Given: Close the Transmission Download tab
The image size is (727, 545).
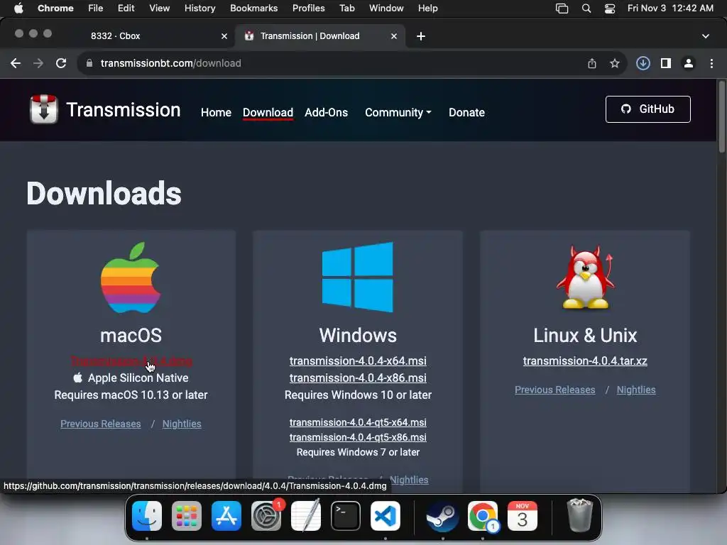Looking at the screenshot, I should (x=394, y=36).
